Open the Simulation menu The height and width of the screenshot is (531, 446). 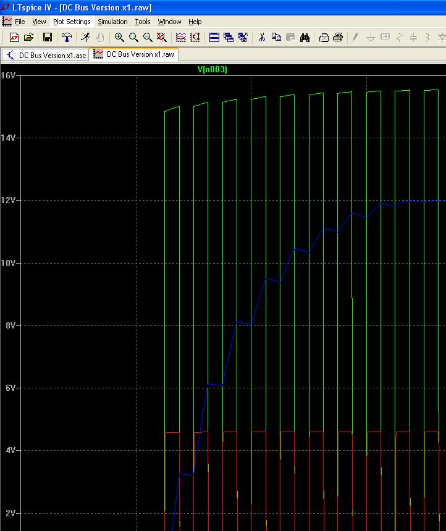[112, 22]
